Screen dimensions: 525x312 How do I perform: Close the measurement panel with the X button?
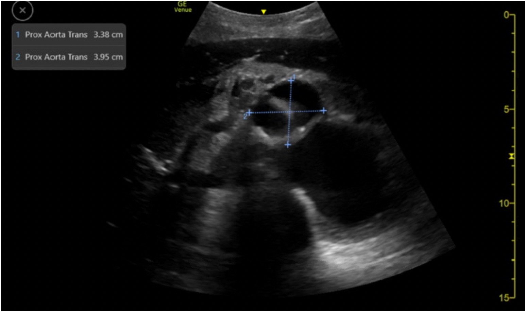tap(22, 11)
